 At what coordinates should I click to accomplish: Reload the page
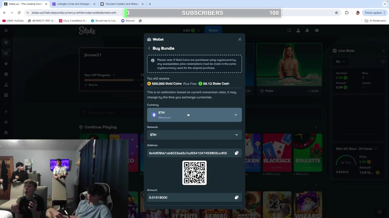tap(19, 13)
